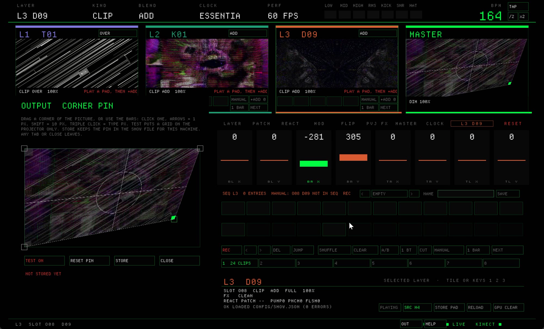
Task: Click the CUT button
Action: [425, 250]
